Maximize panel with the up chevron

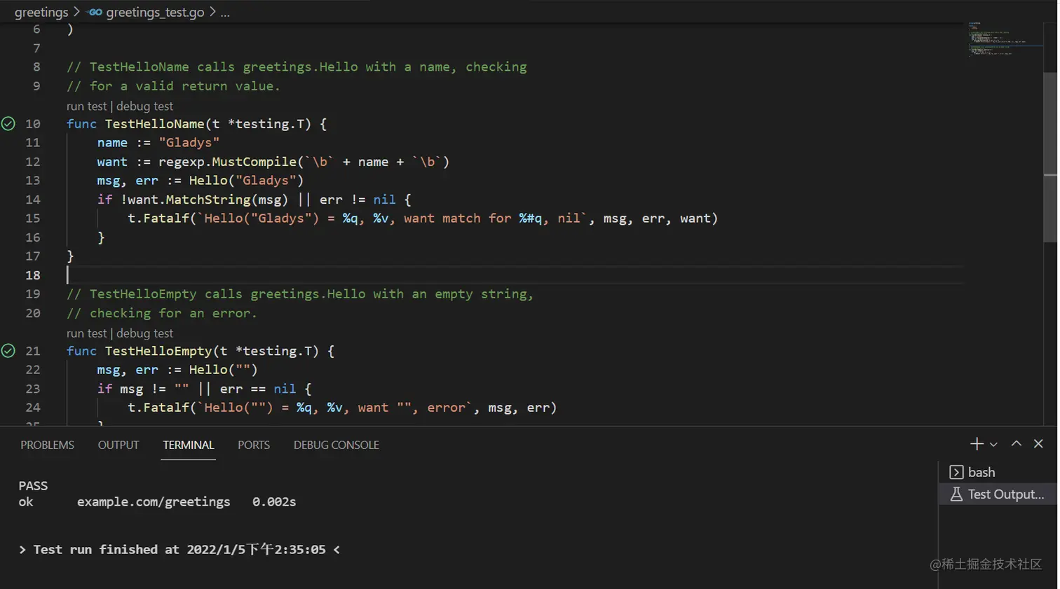[x=1016, y=443]
